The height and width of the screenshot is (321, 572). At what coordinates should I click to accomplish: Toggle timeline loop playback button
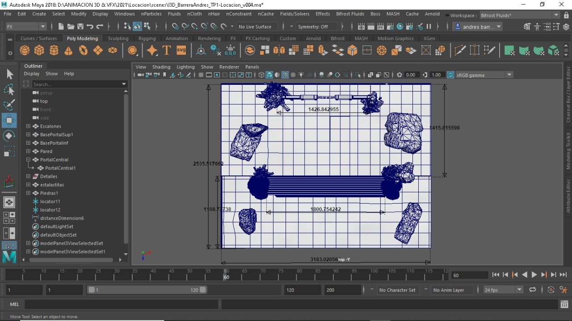click(x=533, y=290)
